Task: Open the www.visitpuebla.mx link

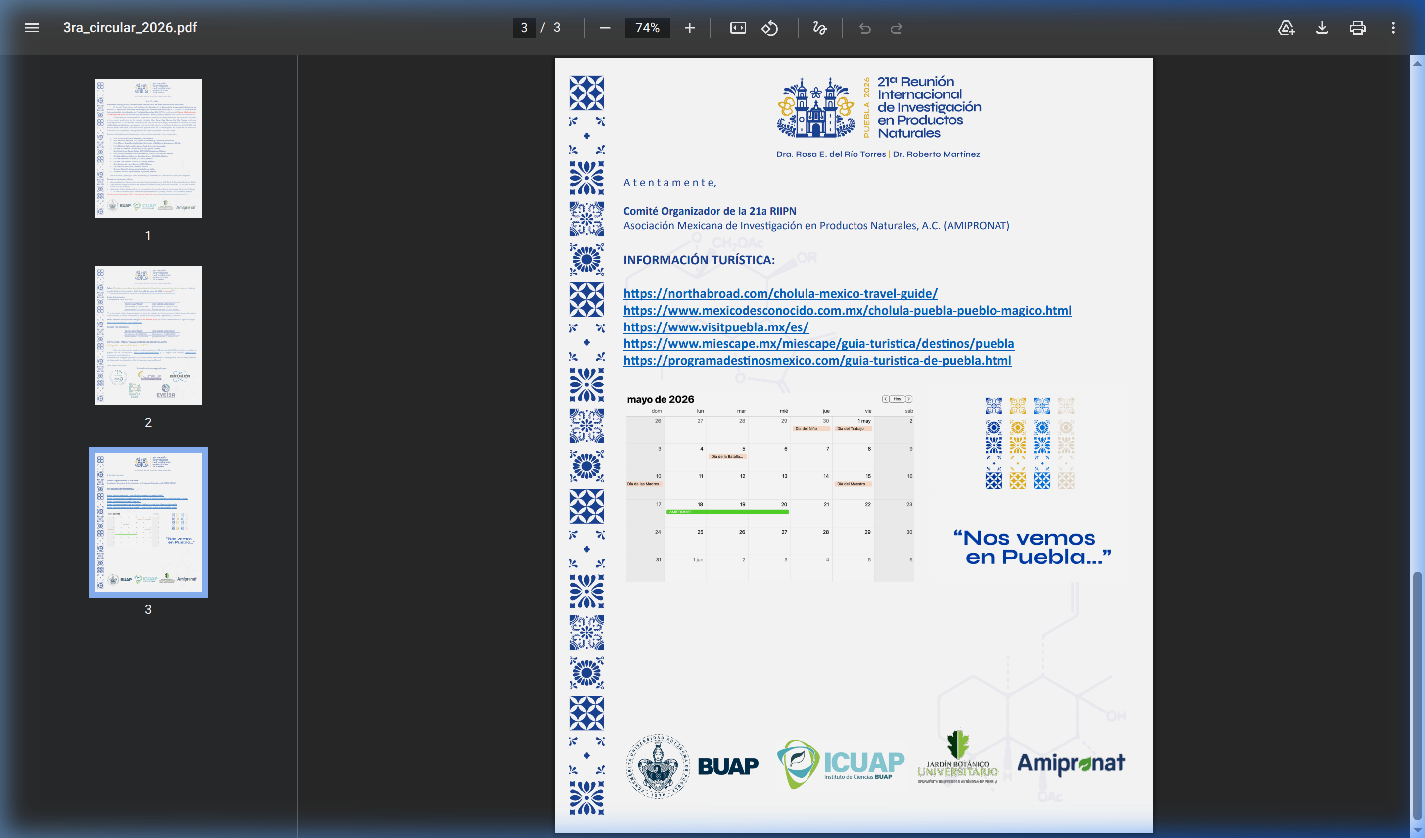Action: [716, 327]
